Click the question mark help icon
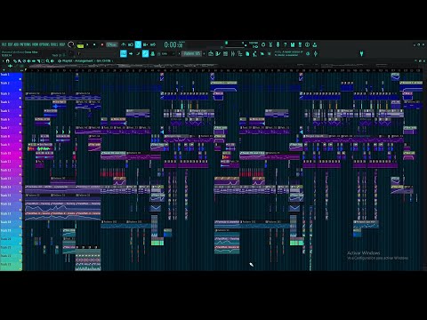The width and height of the screenshot is (427, 320). [285, 44]
